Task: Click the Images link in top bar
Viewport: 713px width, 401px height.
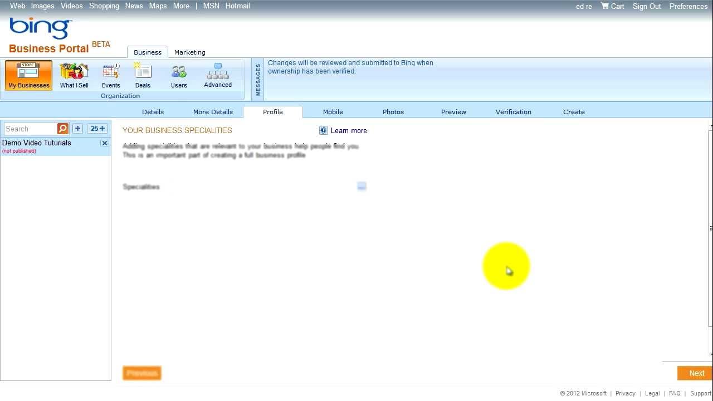Action: 43,6
